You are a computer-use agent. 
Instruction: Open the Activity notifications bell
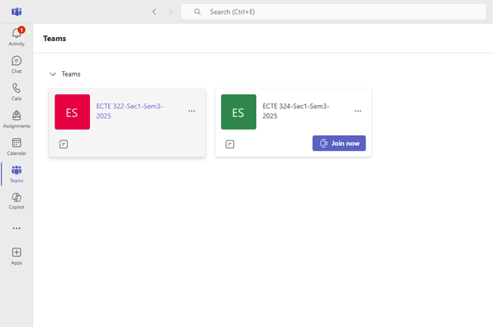17,36
